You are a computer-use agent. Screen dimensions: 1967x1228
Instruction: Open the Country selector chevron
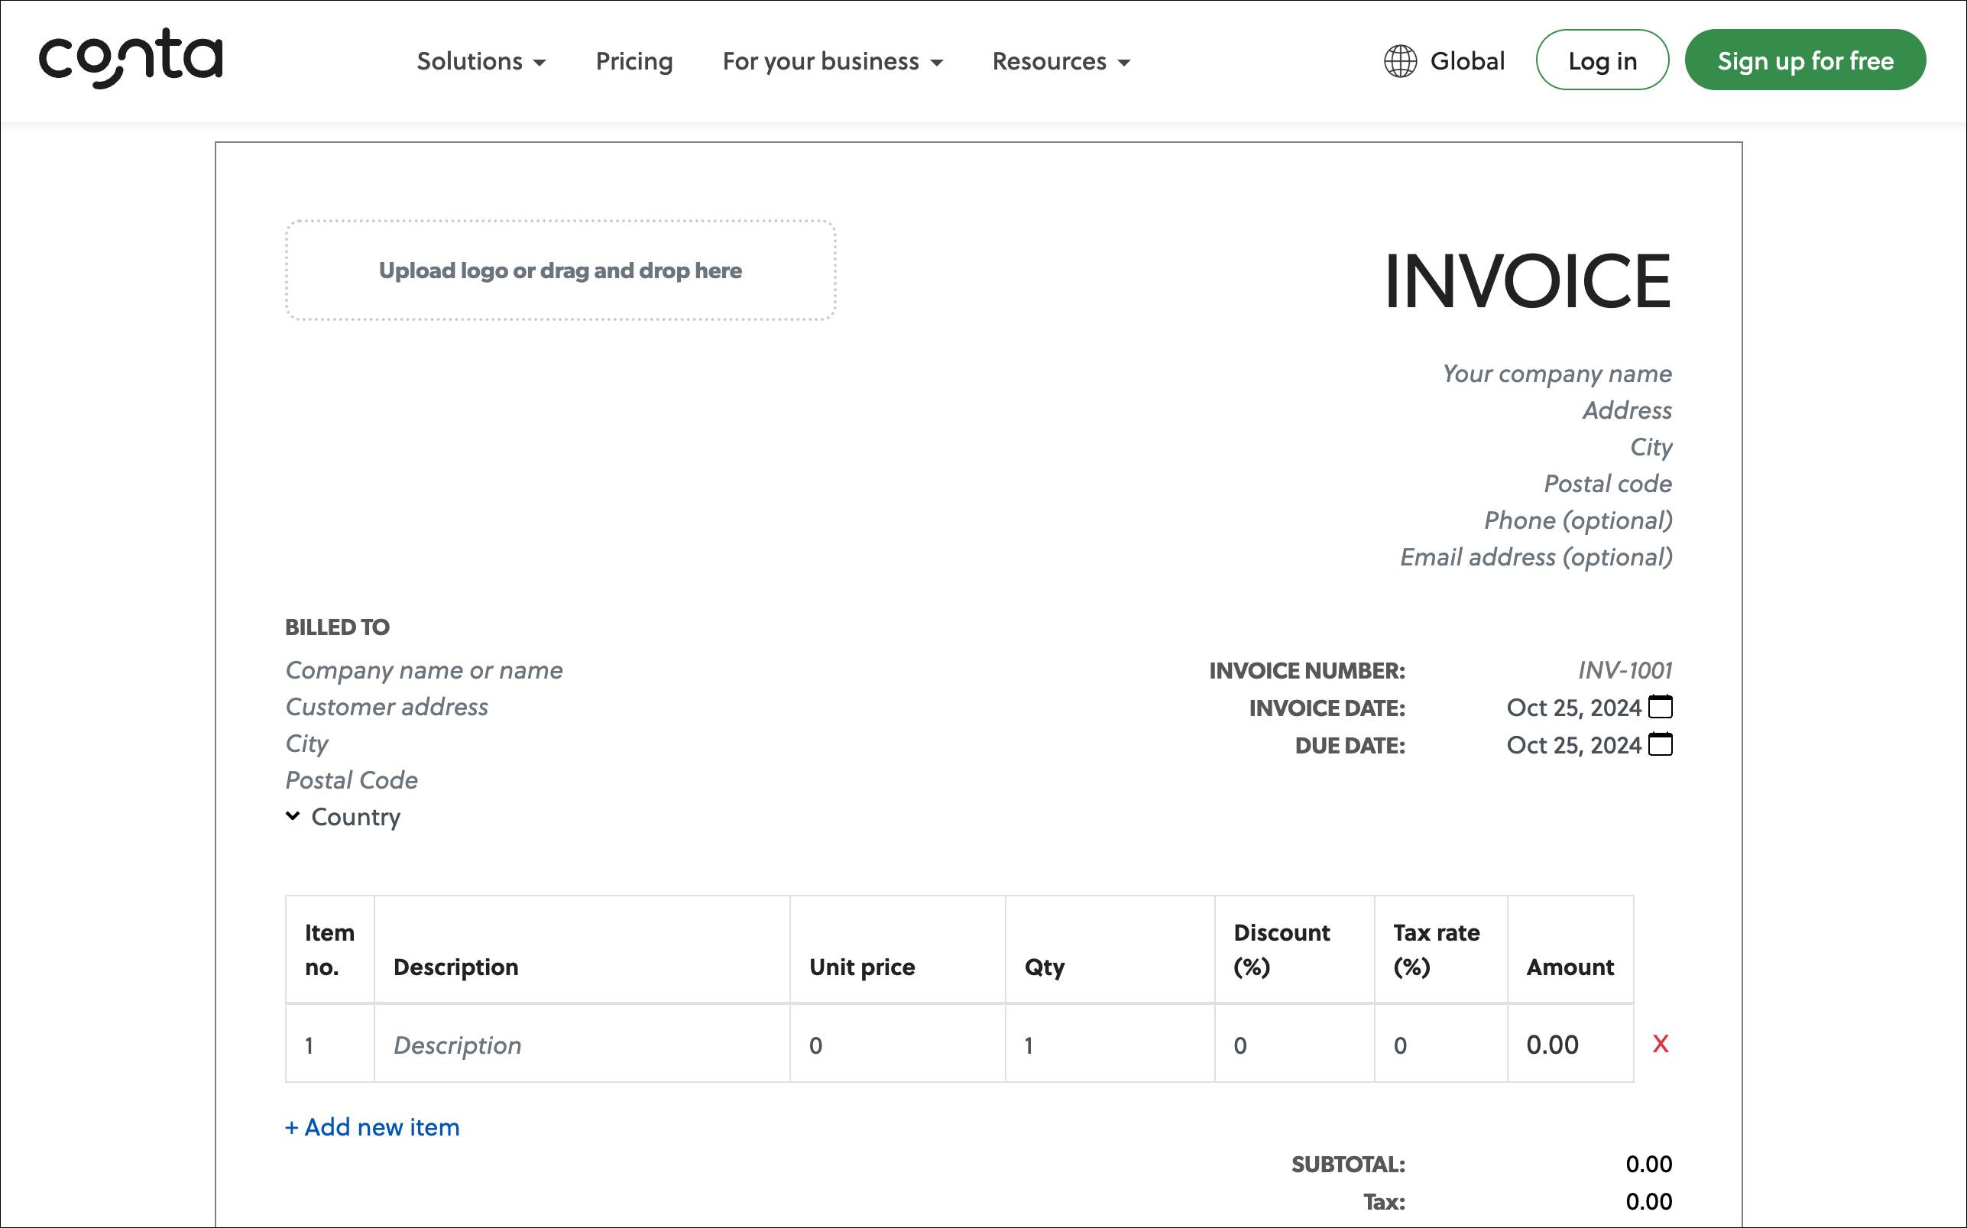click(x=293, y=815)
